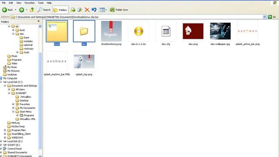Select splash_top.png thumbnail
The image size is (279, 157).
(x=84, y=61)
